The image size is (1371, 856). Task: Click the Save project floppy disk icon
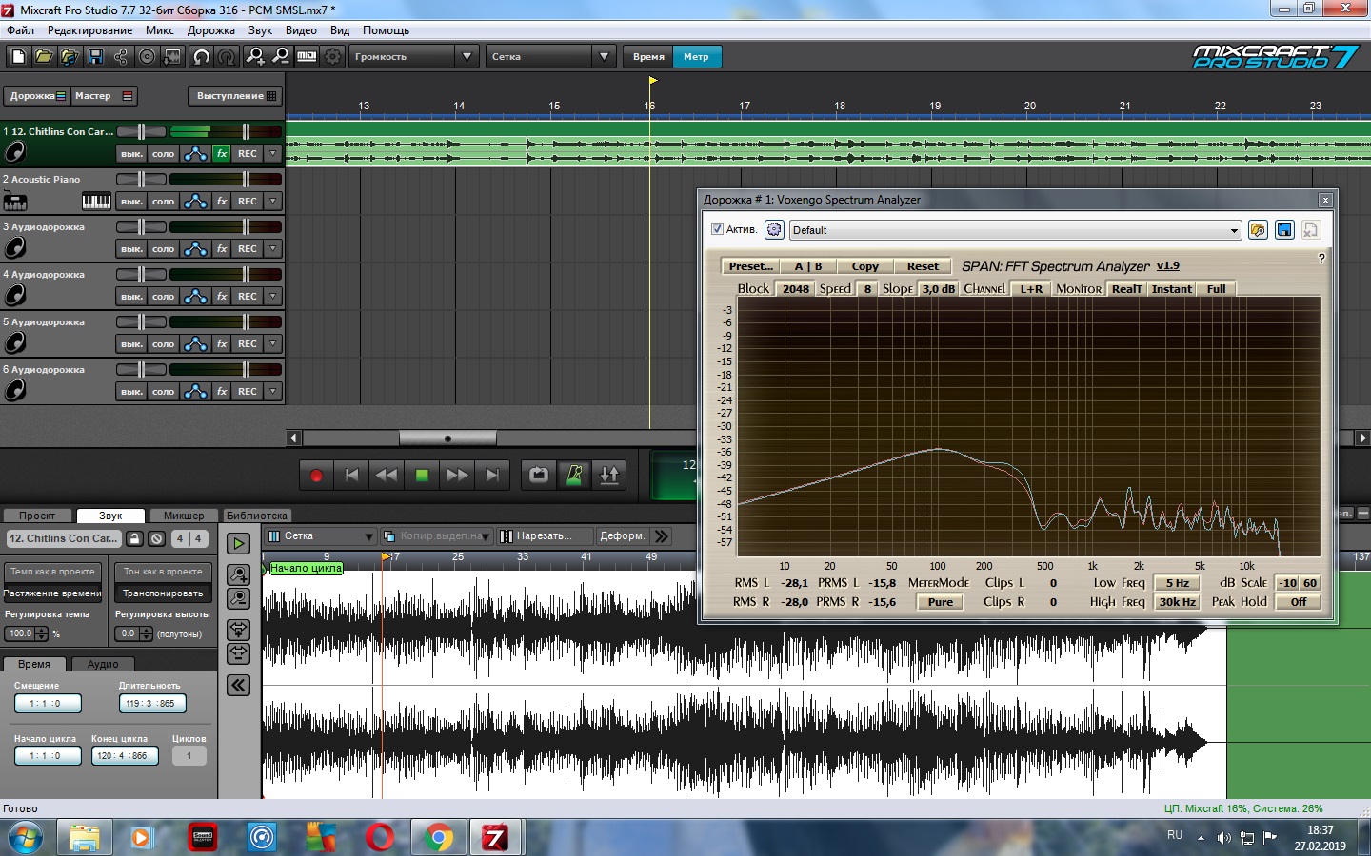pos(95,57)
